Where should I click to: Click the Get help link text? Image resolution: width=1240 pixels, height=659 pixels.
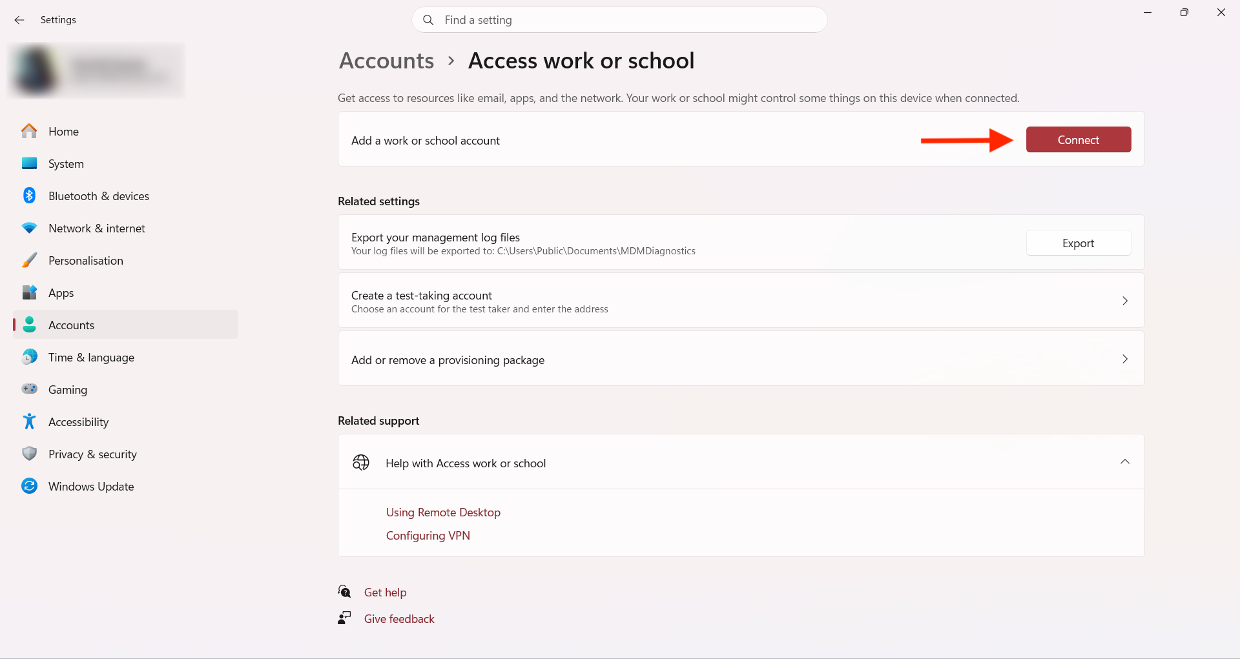386,593
